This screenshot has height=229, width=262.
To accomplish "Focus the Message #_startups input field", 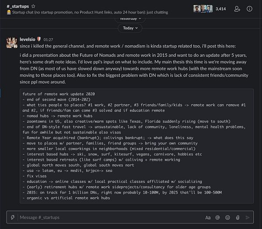I will [109, 217].
